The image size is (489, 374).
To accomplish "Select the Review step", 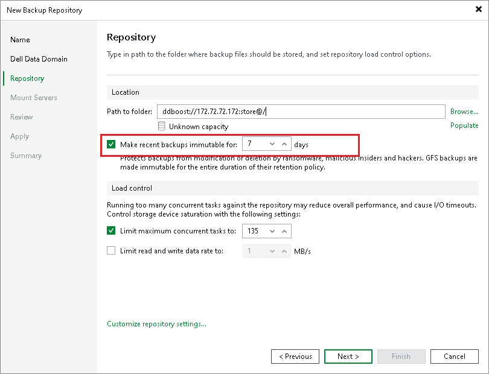I will tap(22, 117).
